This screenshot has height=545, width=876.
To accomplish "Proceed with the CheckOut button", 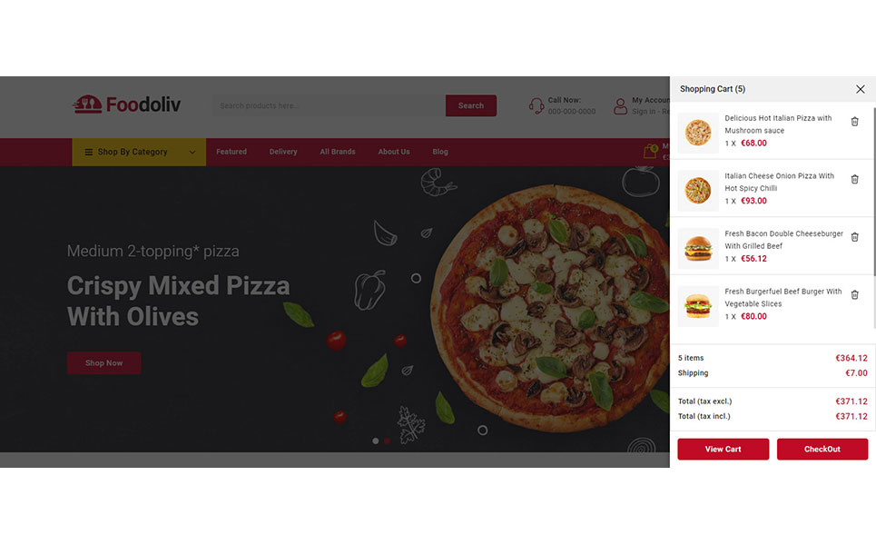I will click(822, 449).
